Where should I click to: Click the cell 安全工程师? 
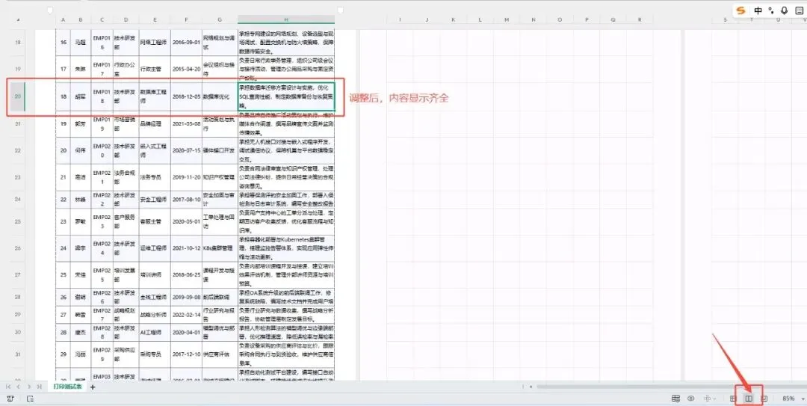155,200
